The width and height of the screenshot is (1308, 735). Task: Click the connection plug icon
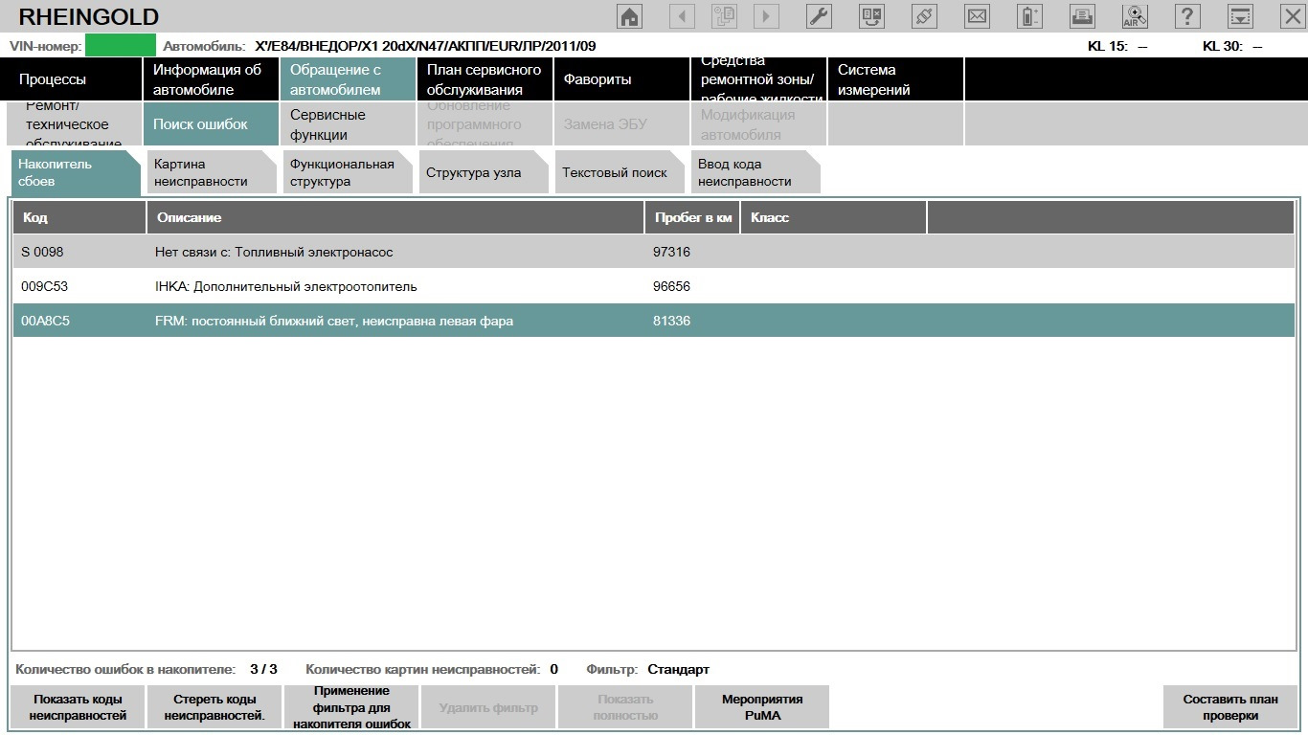click(x=924, y=15)
